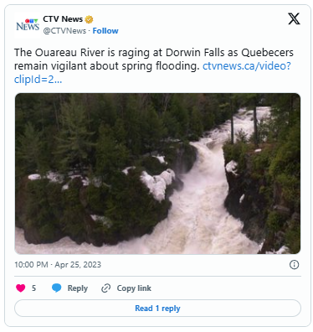Click the Apr 25, 2023 date
313x332 pixels.
[x=78, y=265]
